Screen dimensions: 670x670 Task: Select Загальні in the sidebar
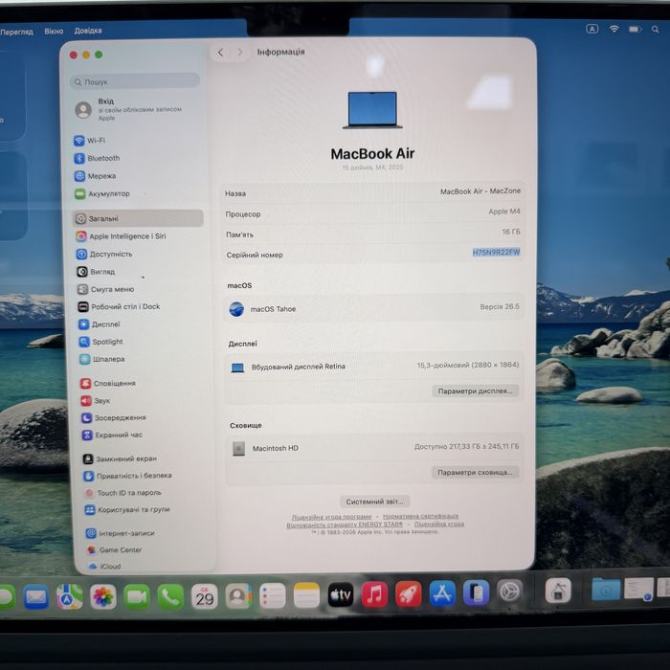click(138, 218)
